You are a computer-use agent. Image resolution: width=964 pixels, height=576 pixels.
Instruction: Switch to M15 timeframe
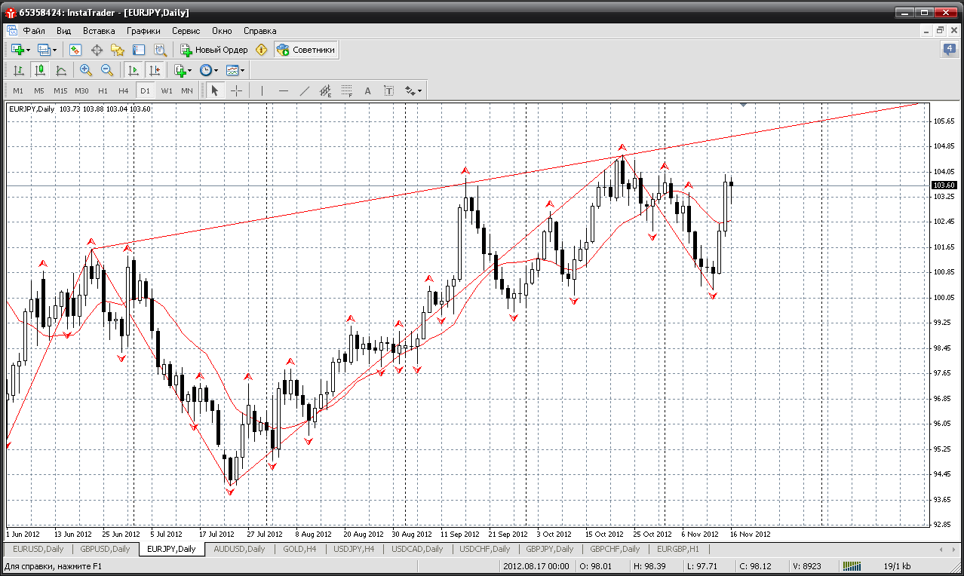(x=60, y=90)
